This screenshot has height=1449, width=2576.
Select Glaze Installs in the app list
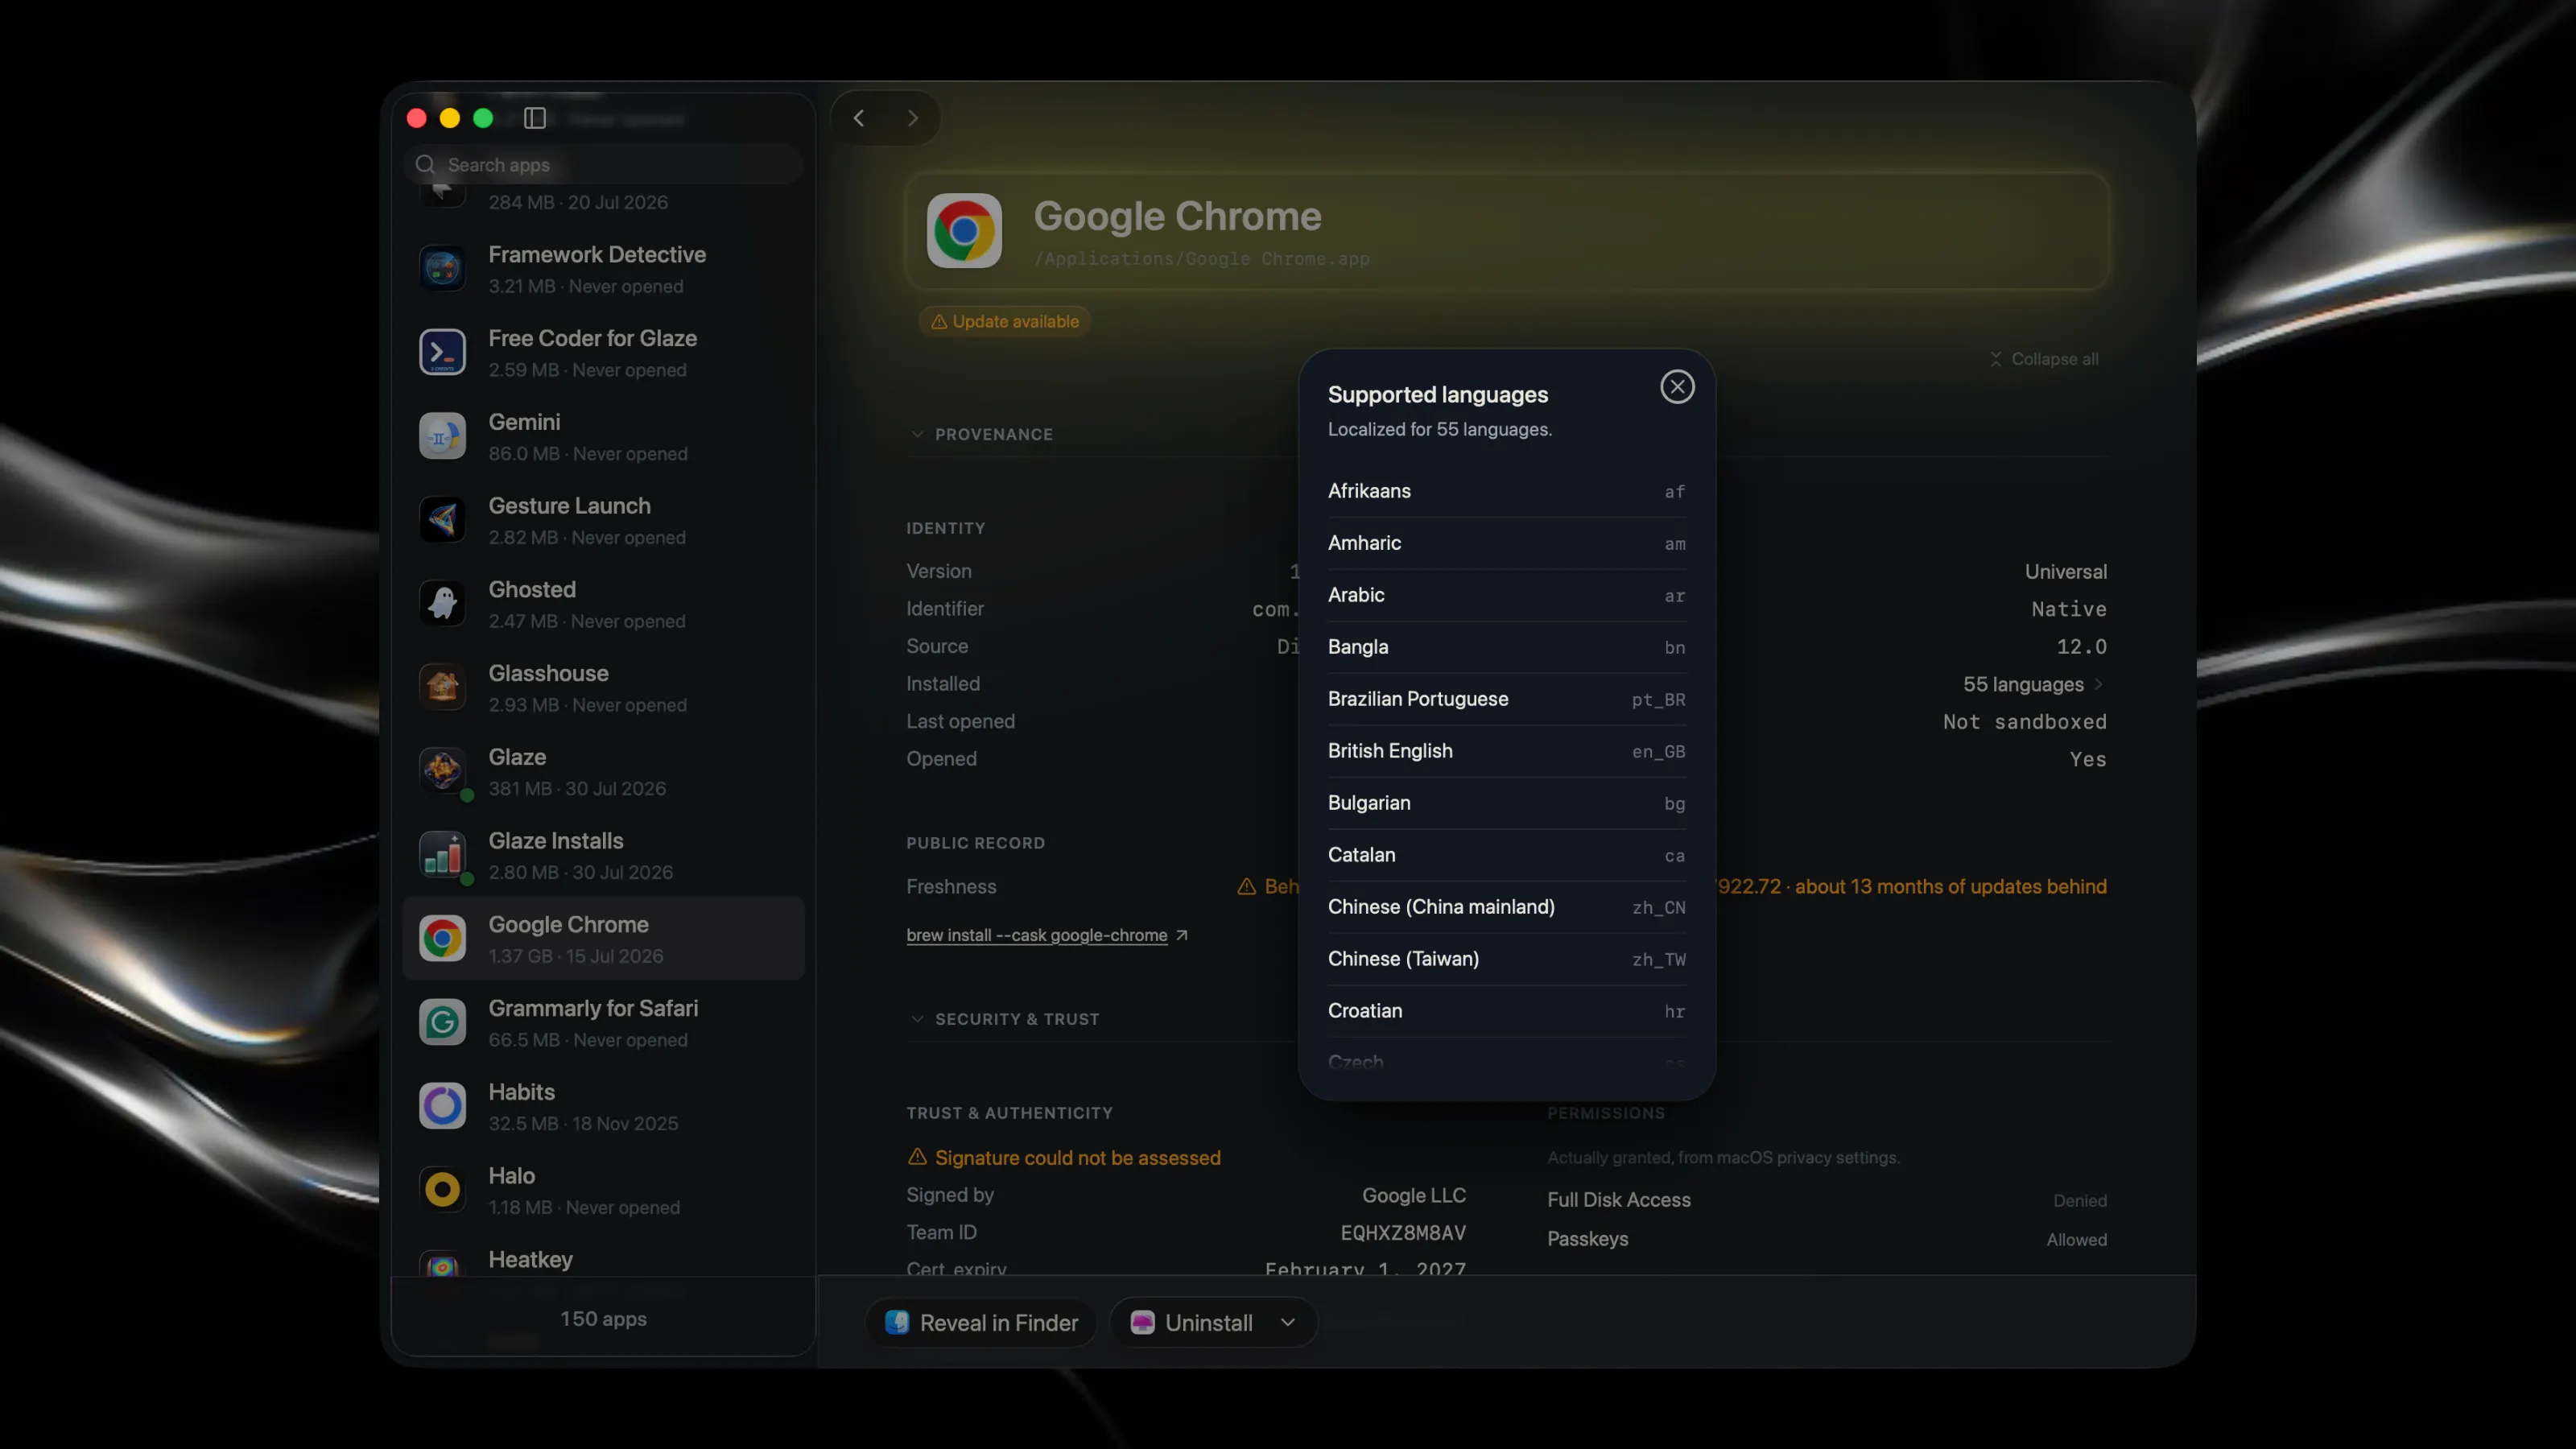pyautogui.click(x=603, y=855)
